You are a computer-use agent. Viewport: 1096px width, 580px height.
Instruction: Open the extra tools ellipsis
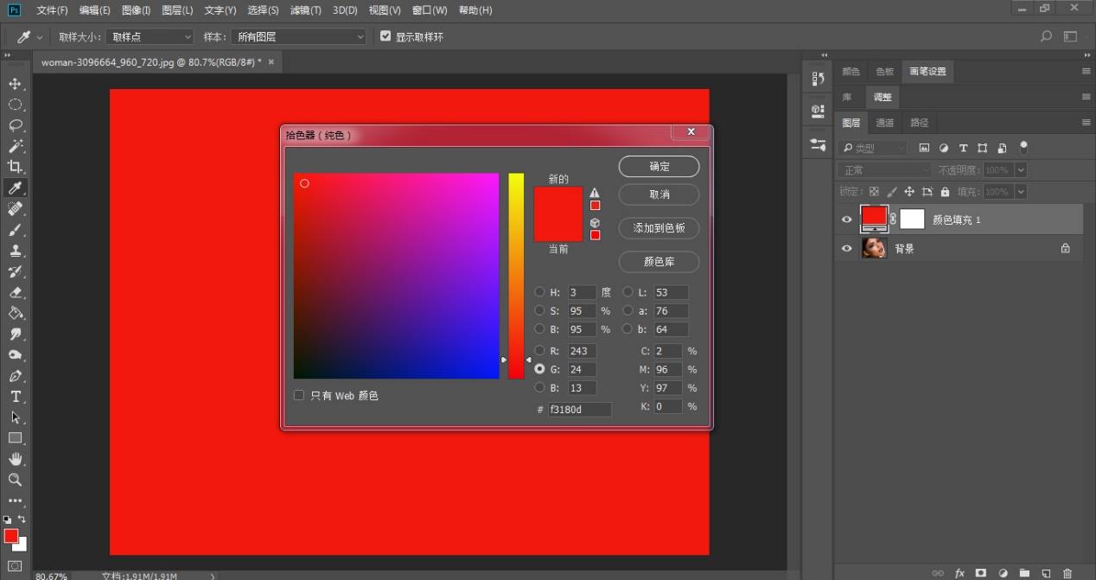tap(15, 500)
